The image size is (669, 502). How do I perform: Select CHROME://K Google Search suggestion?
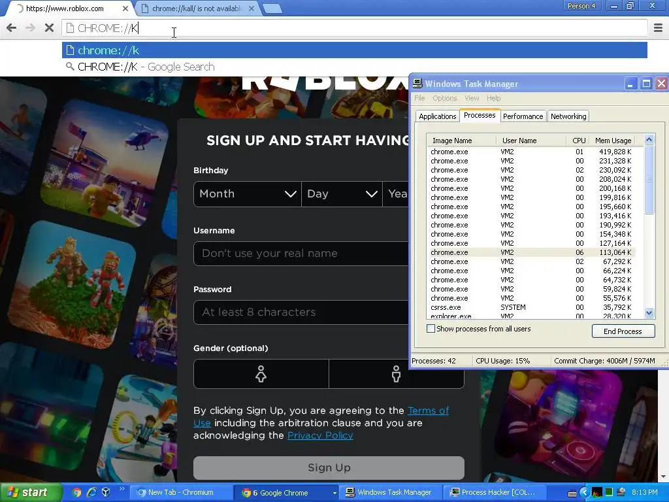(x=354, y=67)
